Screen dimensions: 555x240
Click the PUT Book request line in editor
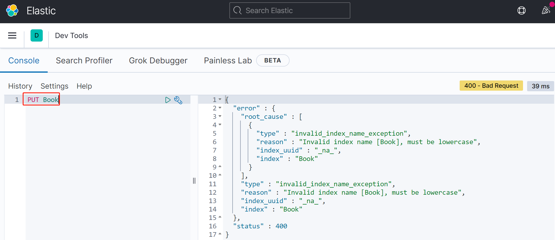tap(43, 100)
